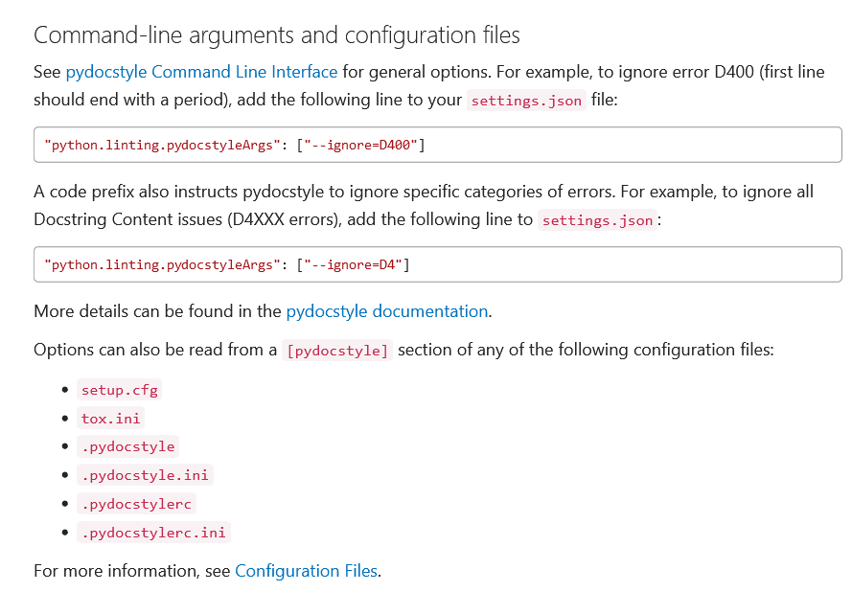Click the text "D4XXX errors" in the paragraph
852x592 pixels.
[x=284, y=219]
